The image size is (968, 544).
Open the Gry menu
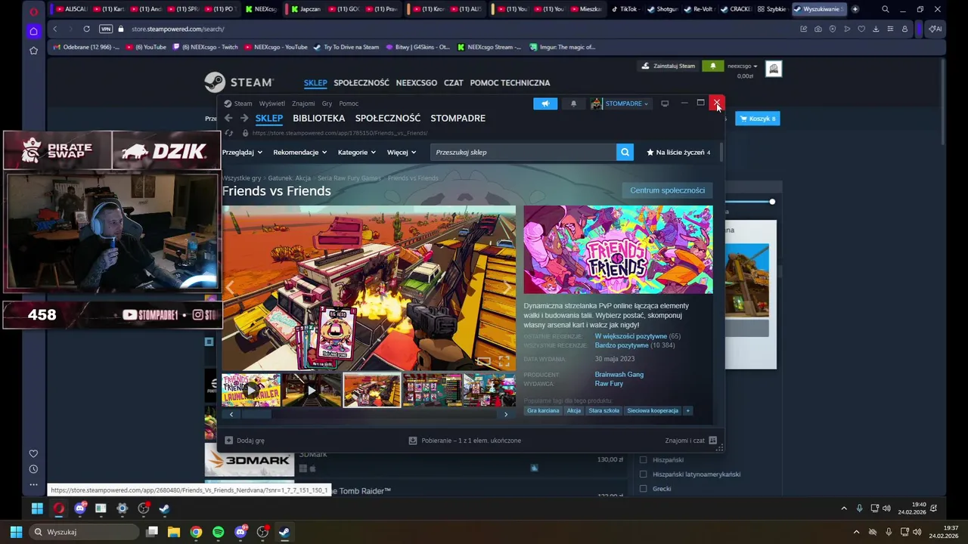pyautogui.click(x=327, y=104)
